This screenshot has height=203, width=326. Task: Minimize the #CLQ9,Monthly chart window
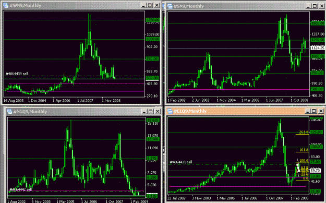(x=308, y=111)
